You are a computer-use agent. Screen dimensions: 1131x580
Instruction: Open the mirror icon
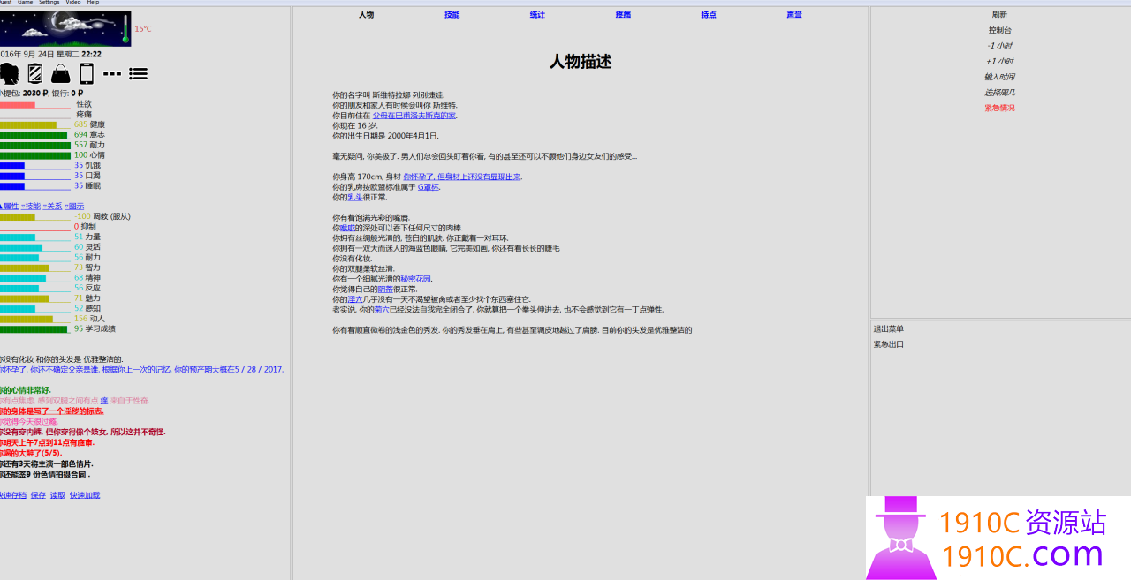point(35,73)
